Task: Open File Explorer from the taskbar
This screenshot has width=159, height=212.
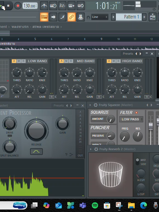Action: (131, 205)
